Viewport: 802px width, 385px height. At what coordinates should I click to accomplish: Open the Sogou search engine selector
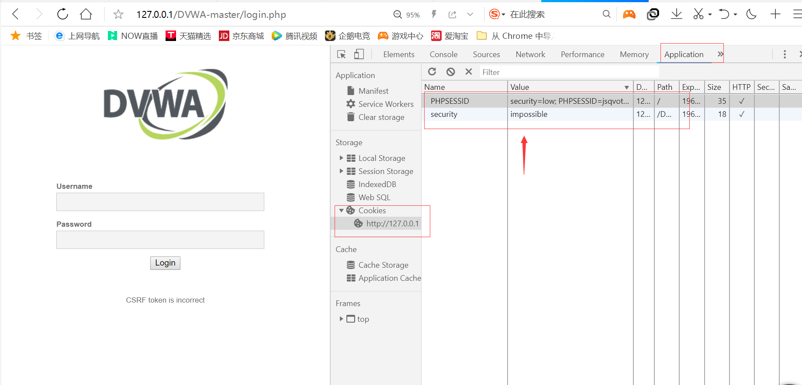497,14
